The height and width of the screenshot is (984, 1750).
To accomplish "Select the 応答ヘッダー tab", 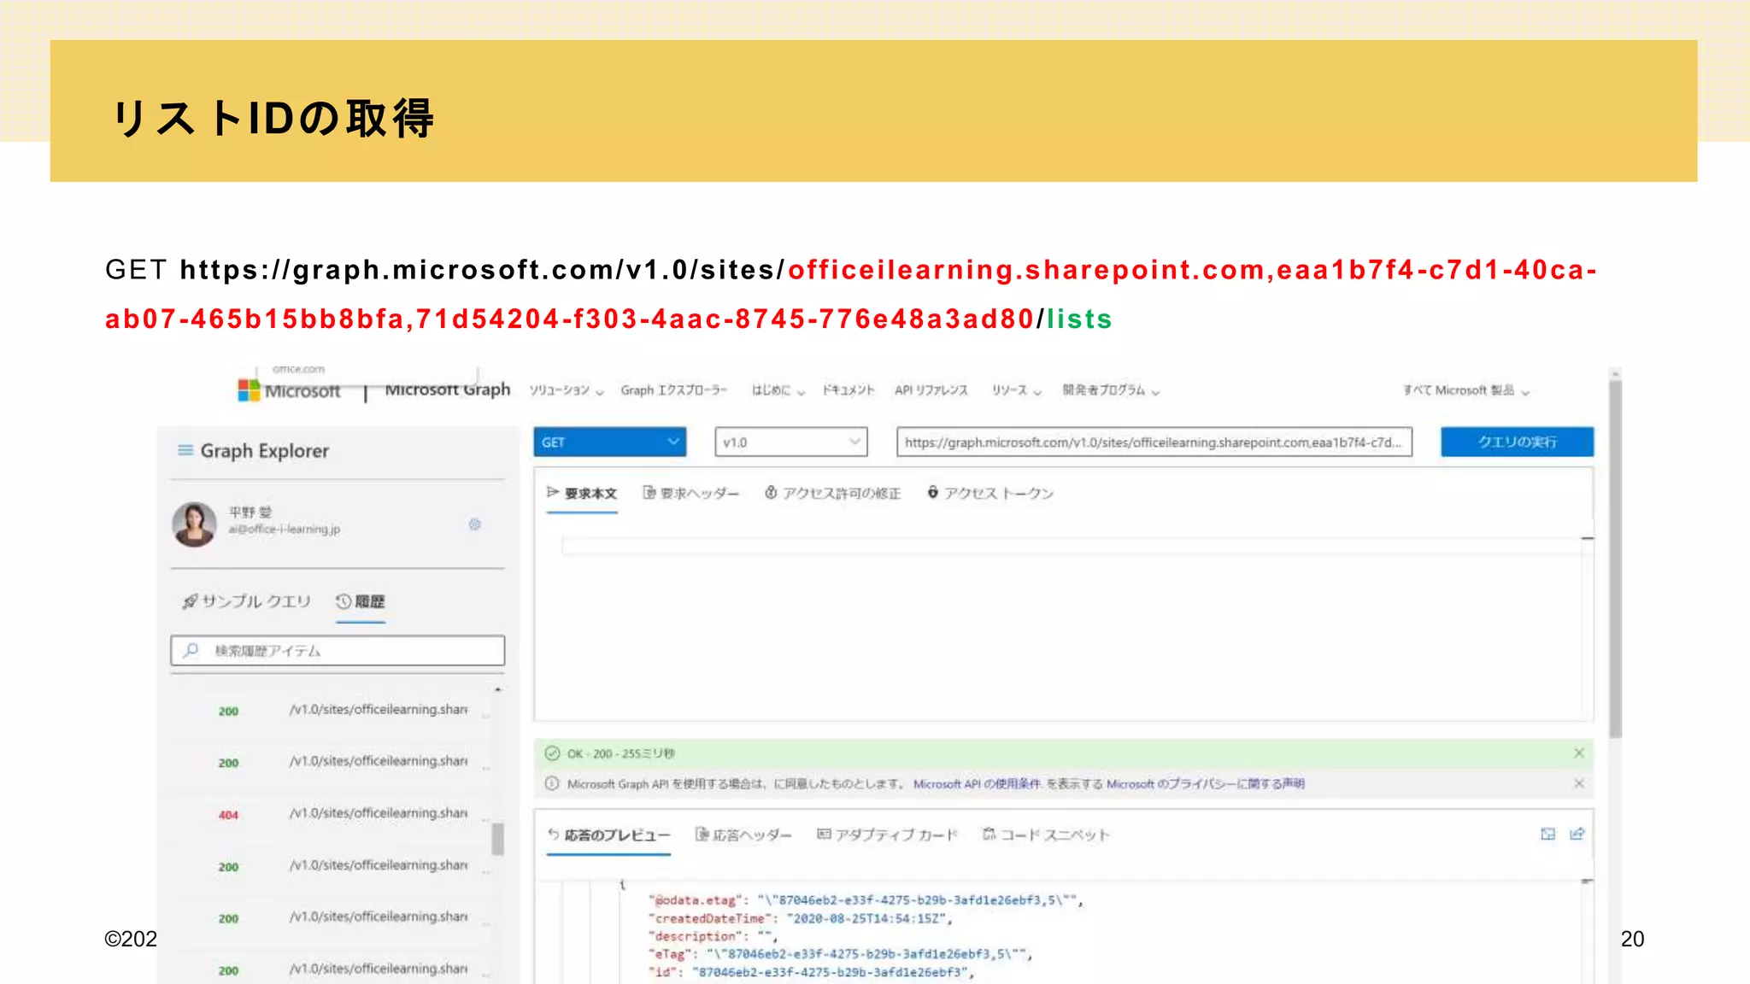I will pyautogui.click(x=743, y=835).
